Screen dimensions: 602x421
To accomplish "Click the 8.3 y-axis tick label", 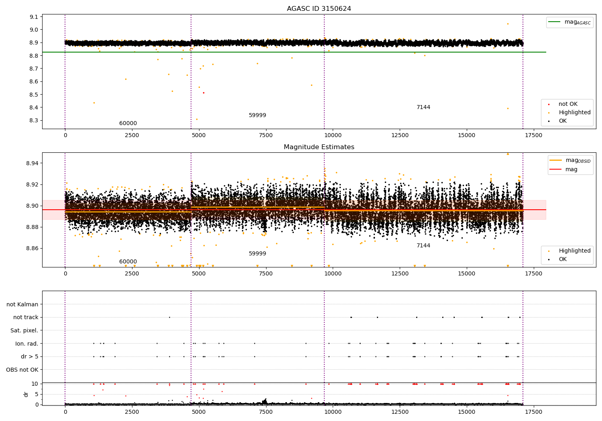I will [34, 121].
